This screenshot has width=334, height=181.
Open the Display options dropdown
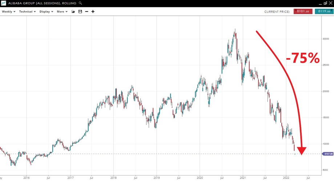[46, 12]
